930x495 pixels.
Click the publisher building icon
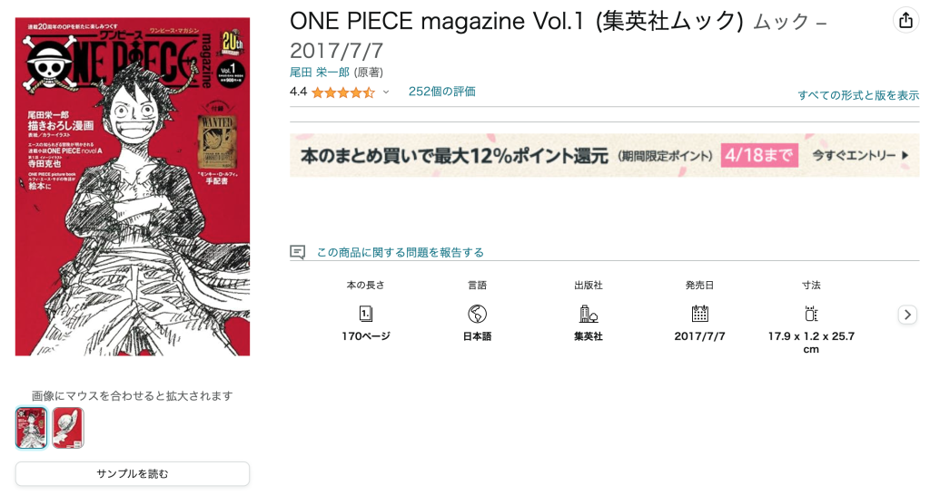(x=589, y=313)
